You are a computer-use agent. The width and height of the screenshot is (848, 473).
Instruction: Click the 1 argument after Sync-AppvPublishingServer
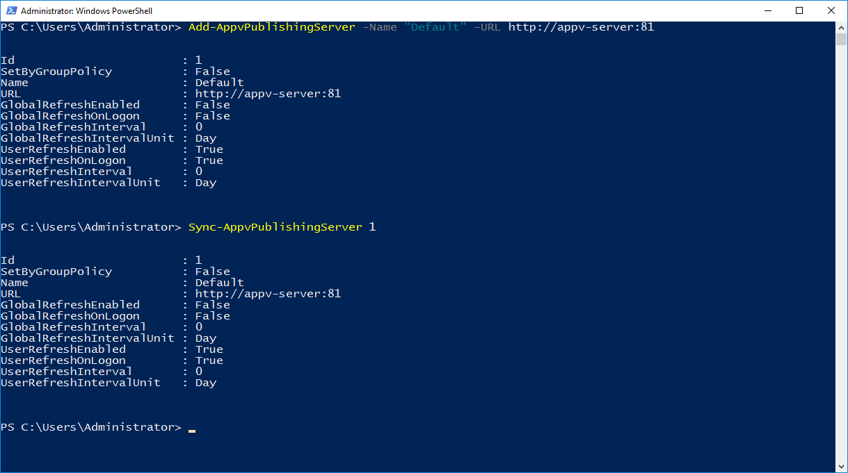tap(373, 227)
